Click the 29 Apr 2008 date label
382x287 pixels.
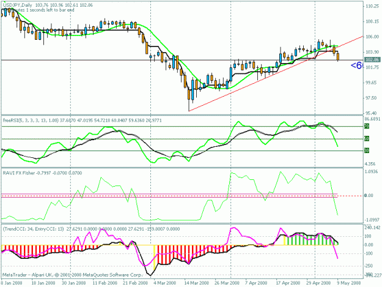pos(318,283)
